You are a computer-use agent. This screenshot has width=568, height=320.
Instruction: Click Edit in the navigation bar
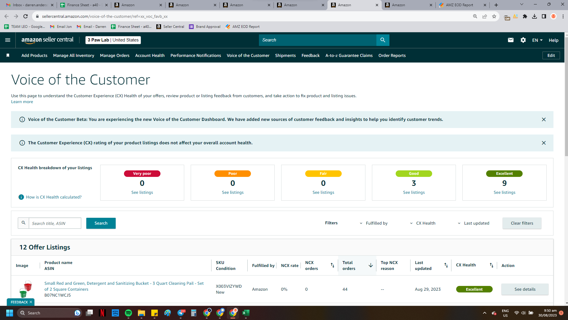click(551, 55)
